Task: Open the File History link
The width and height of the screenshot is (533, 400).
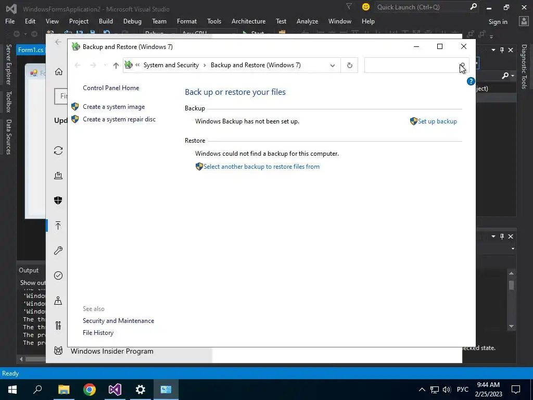Action: tap(98, 333)
